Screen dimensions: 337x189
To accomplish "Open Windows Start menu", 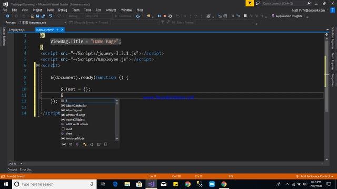I will click(6, 184).
